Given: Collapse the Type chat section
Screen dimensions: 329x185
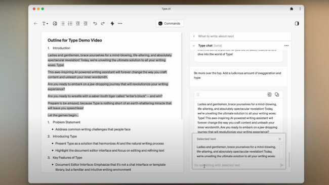Looking at the screenshot, I should tap(194, 45).
